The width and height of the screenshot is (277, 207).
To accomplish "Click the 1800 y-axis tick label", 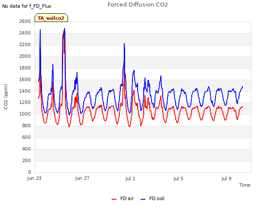I will coord(25,68).
